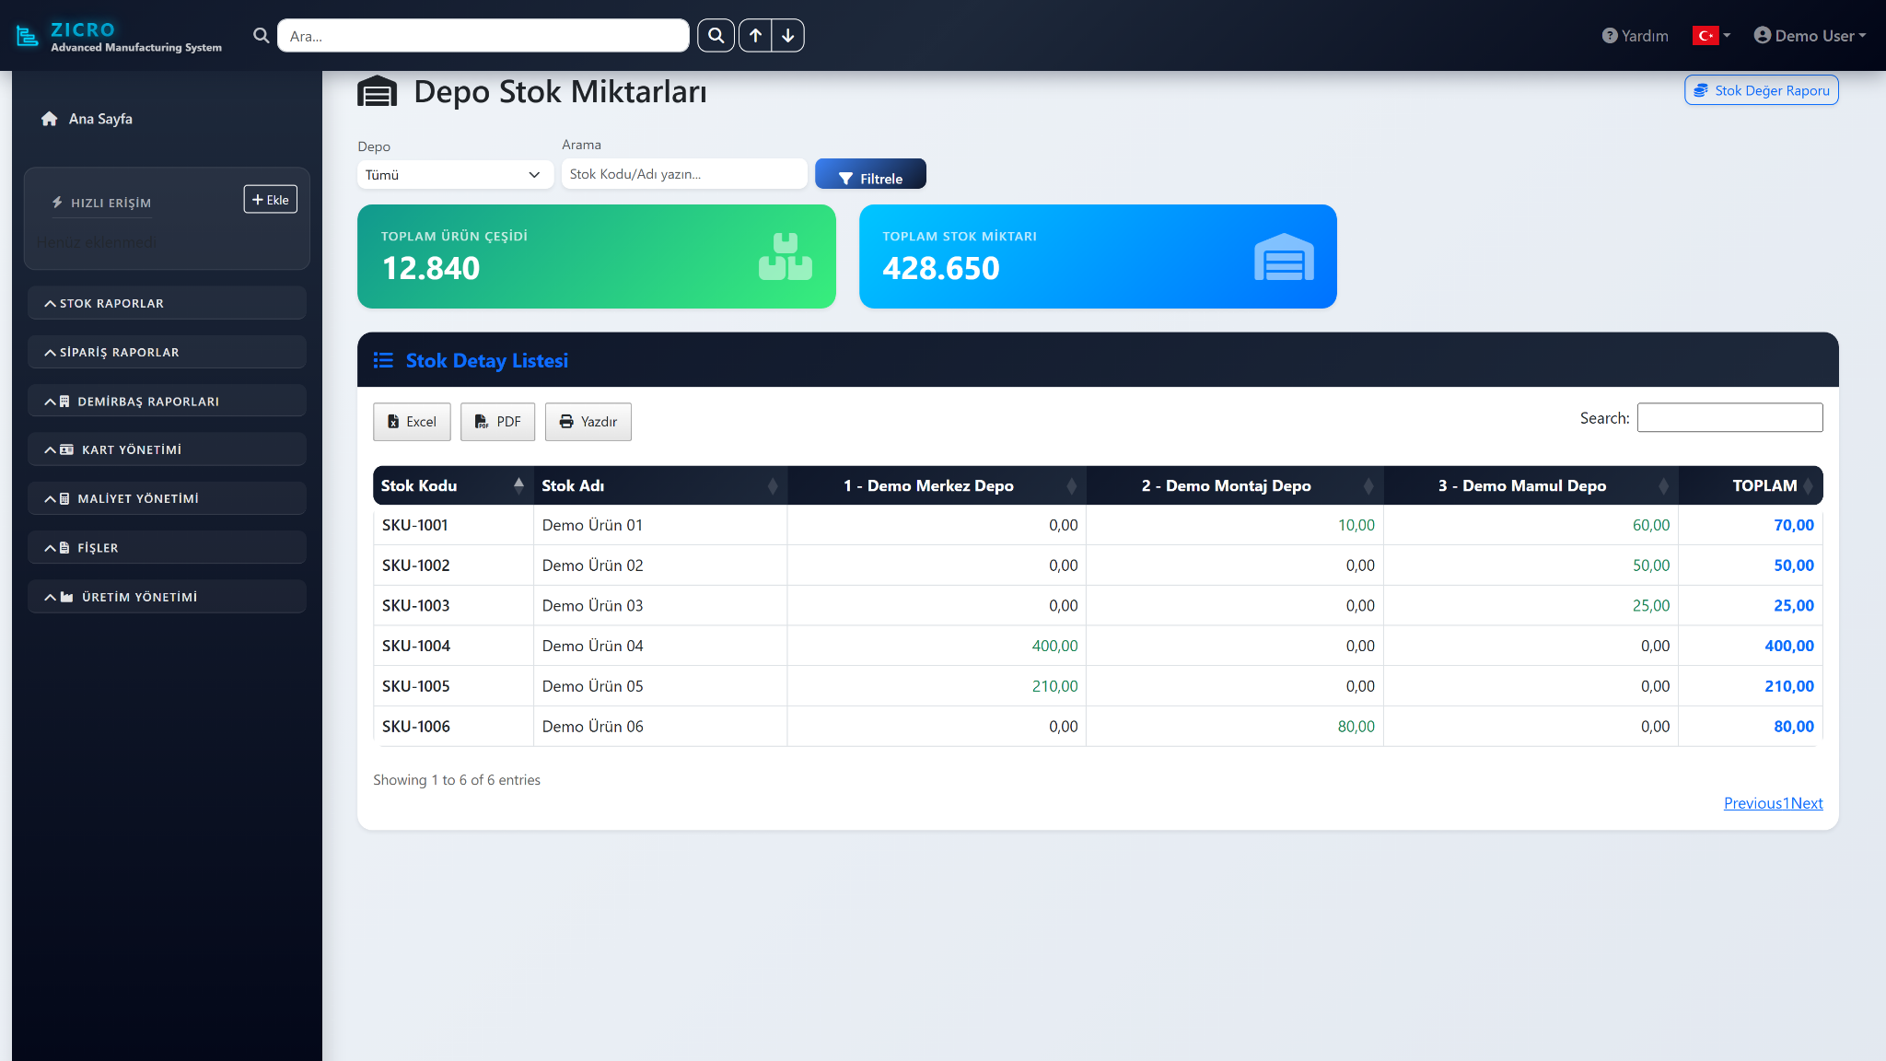Sort by 3 - Demo Mamul Depo column
This screenshot has height=1061, width=1886.
(1531, 485)
